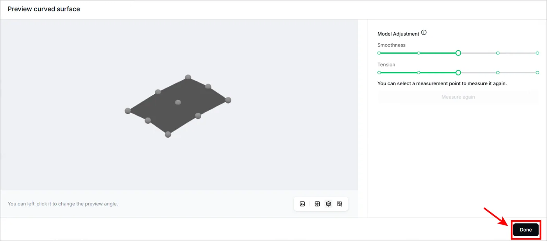Screen dimensions: 547x241
Task: Select the leftmost corner measurement point
Action: point(128,111)
